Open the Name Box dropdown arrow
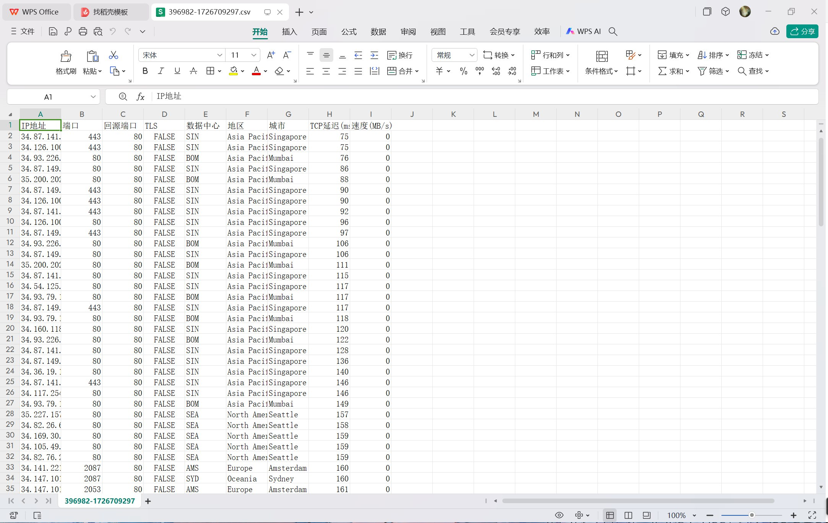Viewport: 828px width, 523px height. point(93,97)
